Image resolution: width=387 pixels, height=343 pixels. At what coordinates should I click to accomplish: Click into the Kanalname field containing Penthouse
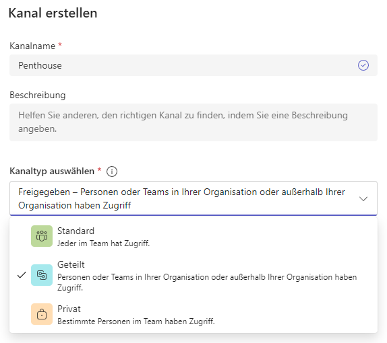(x=193, y=65)
